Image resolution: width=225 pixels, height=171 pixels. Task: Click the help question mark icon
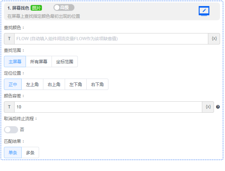pos(218,107)
